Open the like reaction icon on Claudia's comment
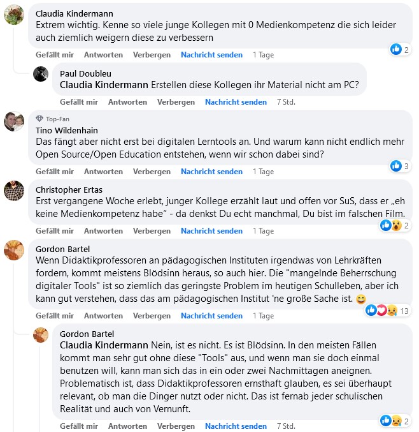 point(396,49)
